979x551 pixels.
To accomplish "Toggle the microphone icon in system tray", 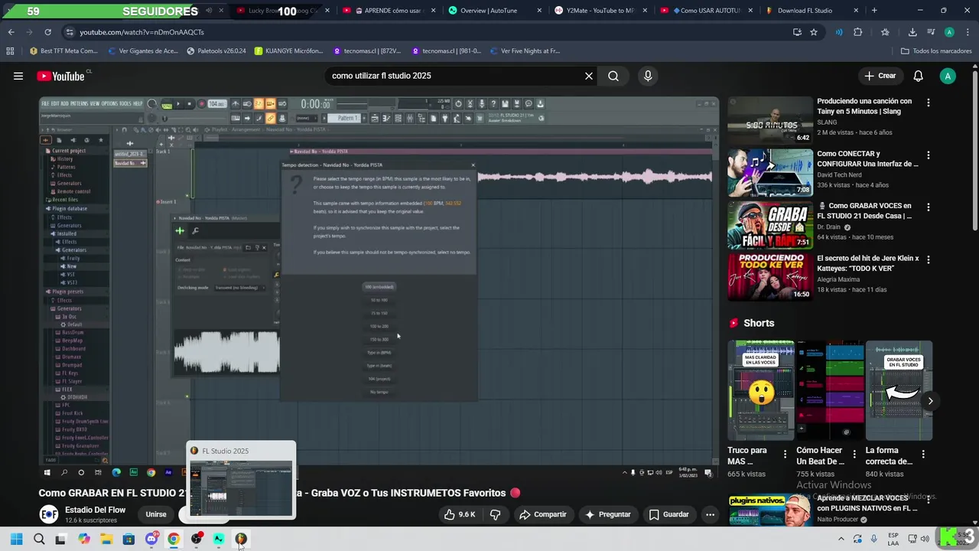I will pos(873,539).
